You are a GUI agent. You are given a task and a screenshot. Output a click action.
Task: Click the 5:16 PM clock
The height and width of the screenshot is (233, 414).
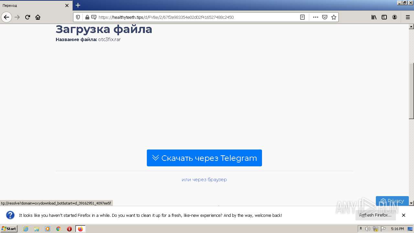(397, 229)
